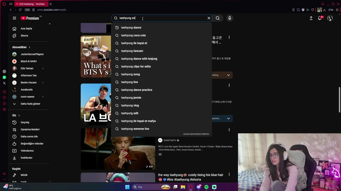Open Daha sonra izle list
Screen dimensions: 341x191
pyautogui.click(x=29, y=136)
